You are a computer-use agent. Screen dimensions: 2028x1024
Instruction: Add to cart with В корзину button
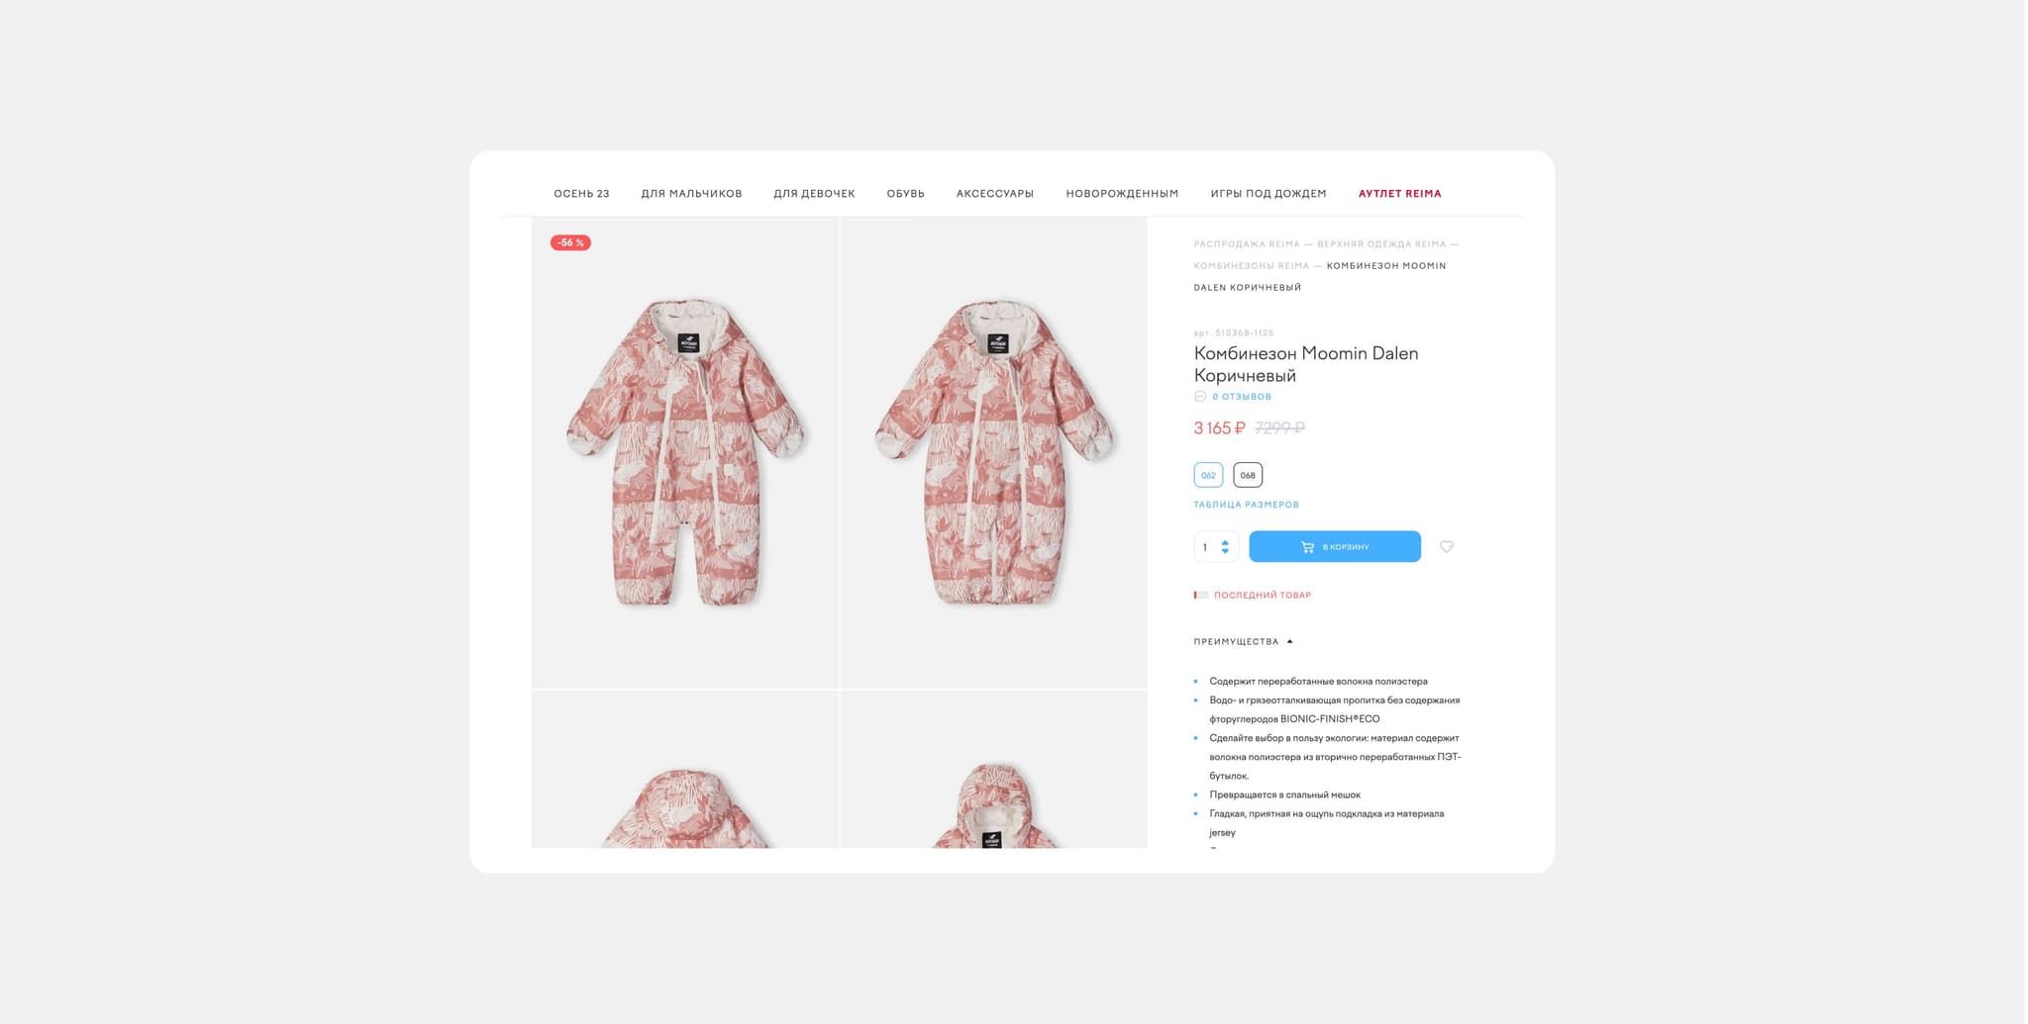[x=1335, y=546]
